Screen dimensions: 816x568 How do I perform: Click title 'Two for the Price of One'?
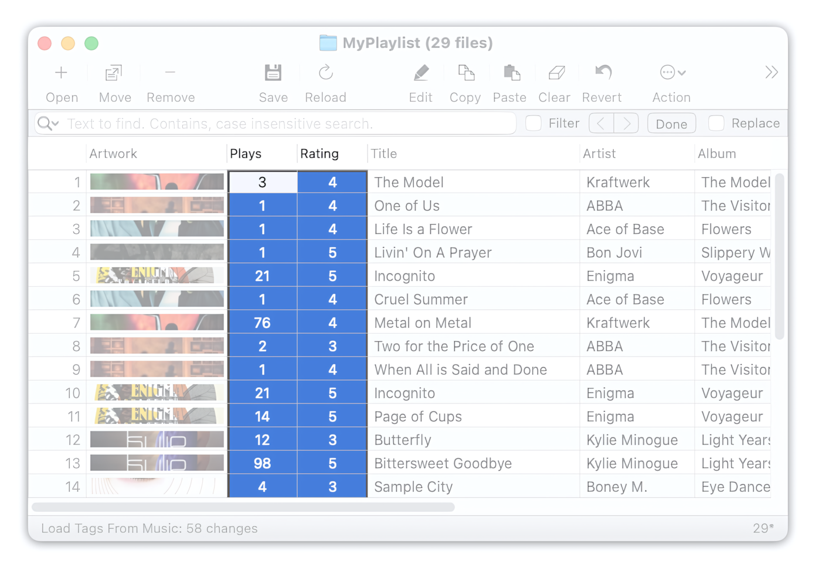point(454,346)
